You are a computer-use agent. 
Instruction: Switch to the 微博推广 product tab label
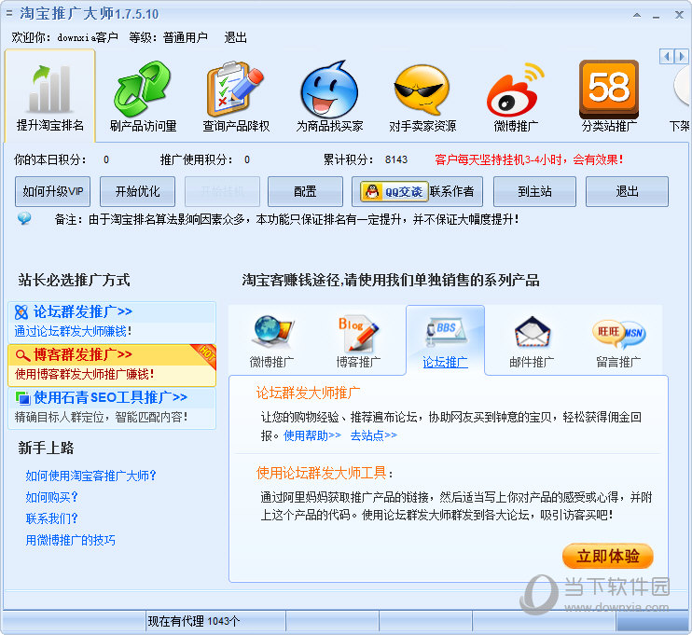pos(272,363)
